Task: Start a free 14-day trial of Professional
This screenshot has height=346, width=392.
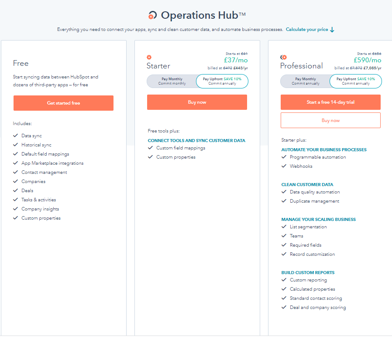Action: (x=330, y=102)
